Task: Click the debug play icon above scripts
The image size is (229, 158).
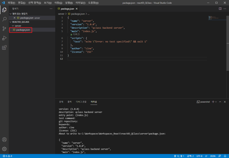Action: point(71,35)
